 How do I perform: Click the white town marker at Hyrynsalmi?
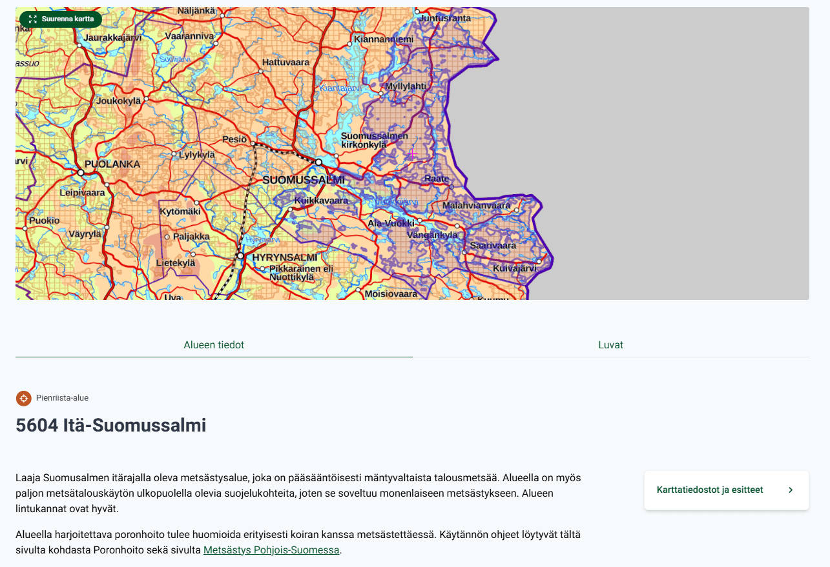240,256
